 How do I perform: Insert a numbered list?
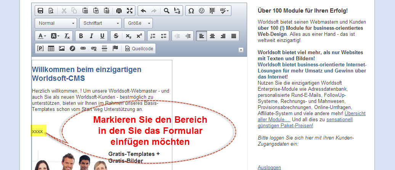pos(153,36)
